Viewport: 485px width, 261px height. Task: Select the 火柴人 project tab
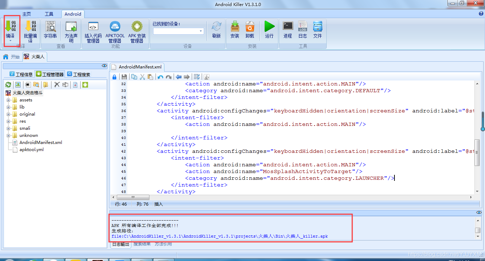click(34, 57)
